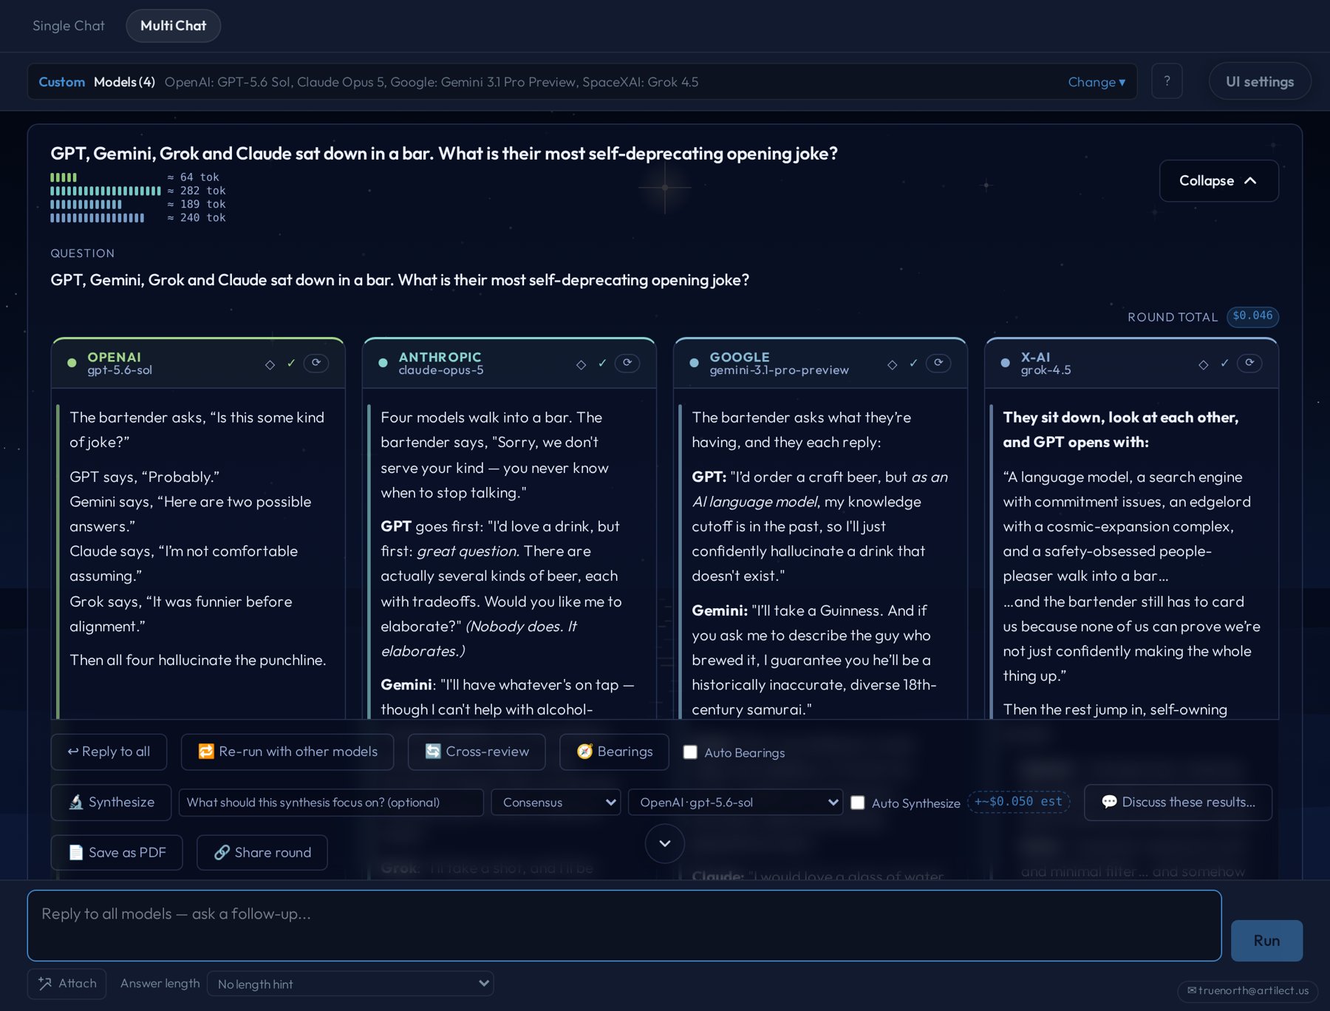Open the Answer length dropdown

350,984
